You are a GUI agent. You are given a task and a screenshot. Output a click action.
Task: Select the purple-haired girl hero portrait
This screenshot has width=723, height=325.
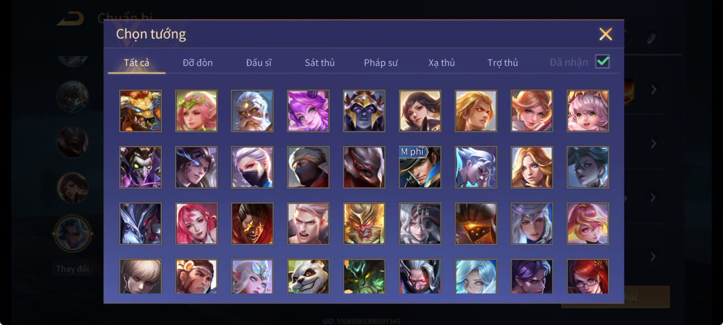click(x=308, y=110)
